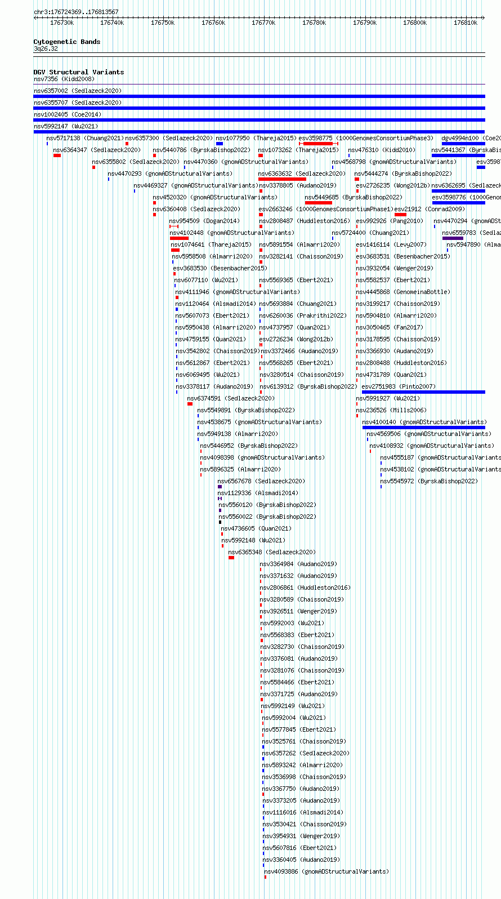Click nsv5449685 (ByrskaBishop2022) label

(354, 198)
